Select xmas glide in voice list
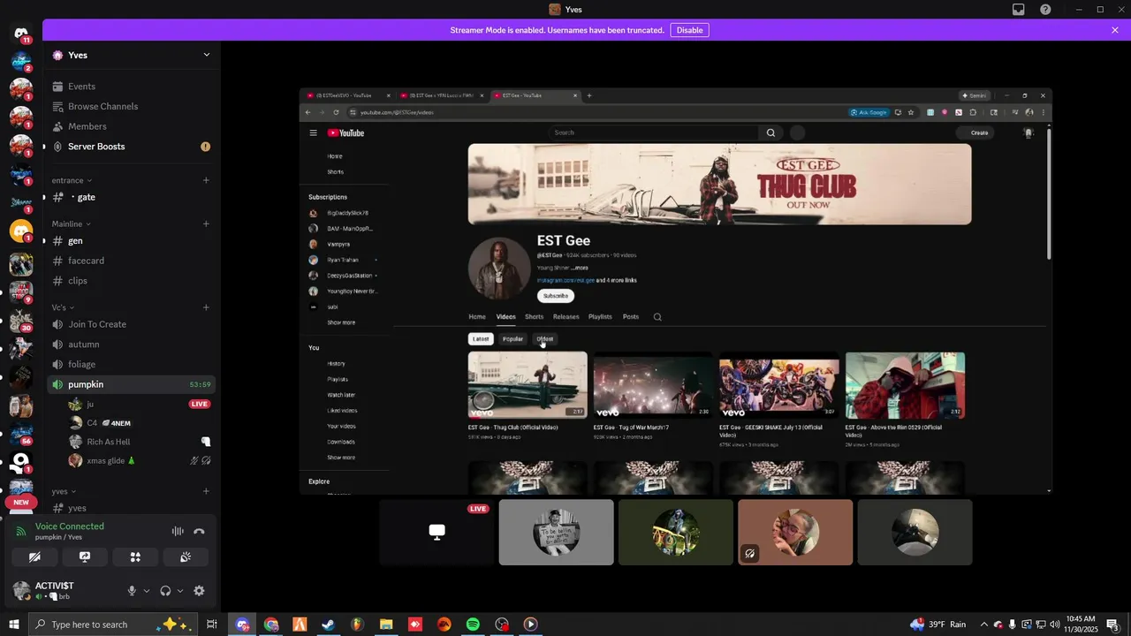Image resolution: width=1131 pixels, height=636 pixels. (x=140, y=460)
